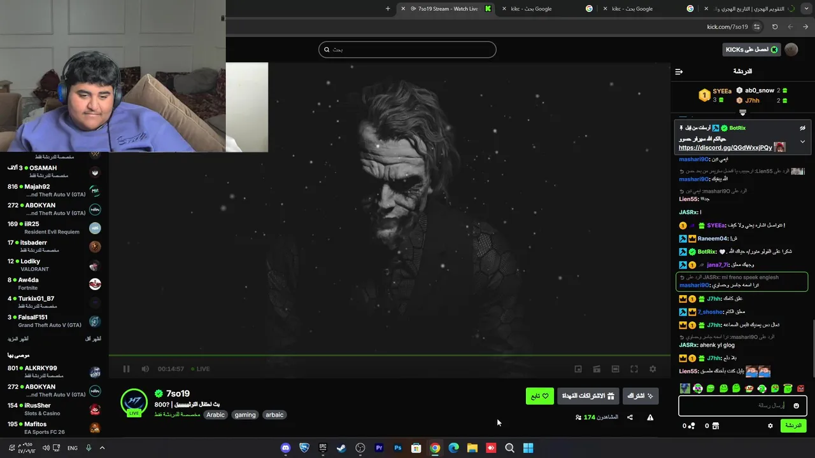815x458 pixels.
Task: Open the user profile avatar menu
Action: click(x=791, y=50)
